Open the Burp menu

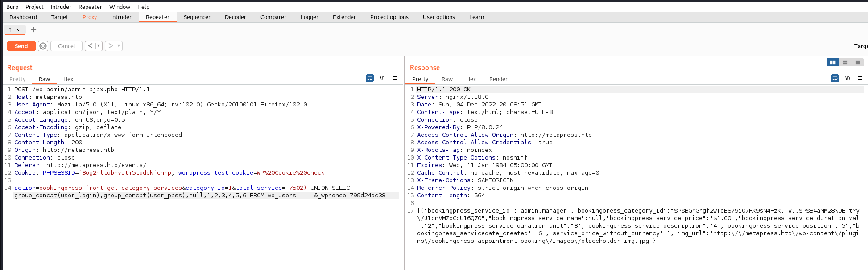click(x=12, y=7)
